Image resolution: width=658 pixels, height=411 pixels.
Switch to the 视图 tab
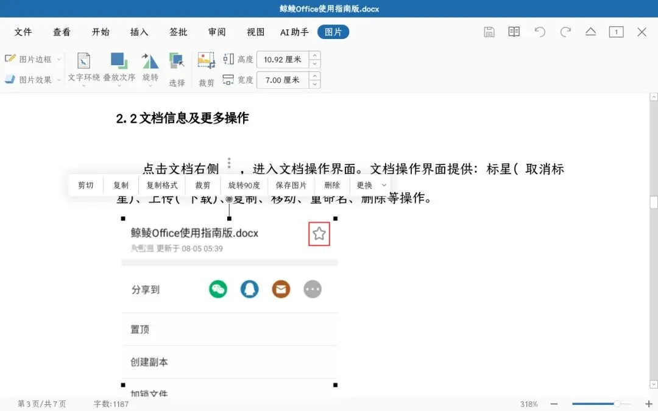click(x=255, y=32)
